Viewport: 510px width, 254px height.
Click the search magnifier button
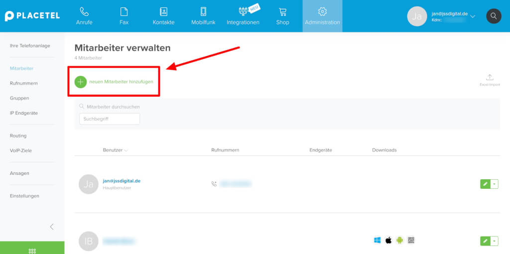point(494,16)
